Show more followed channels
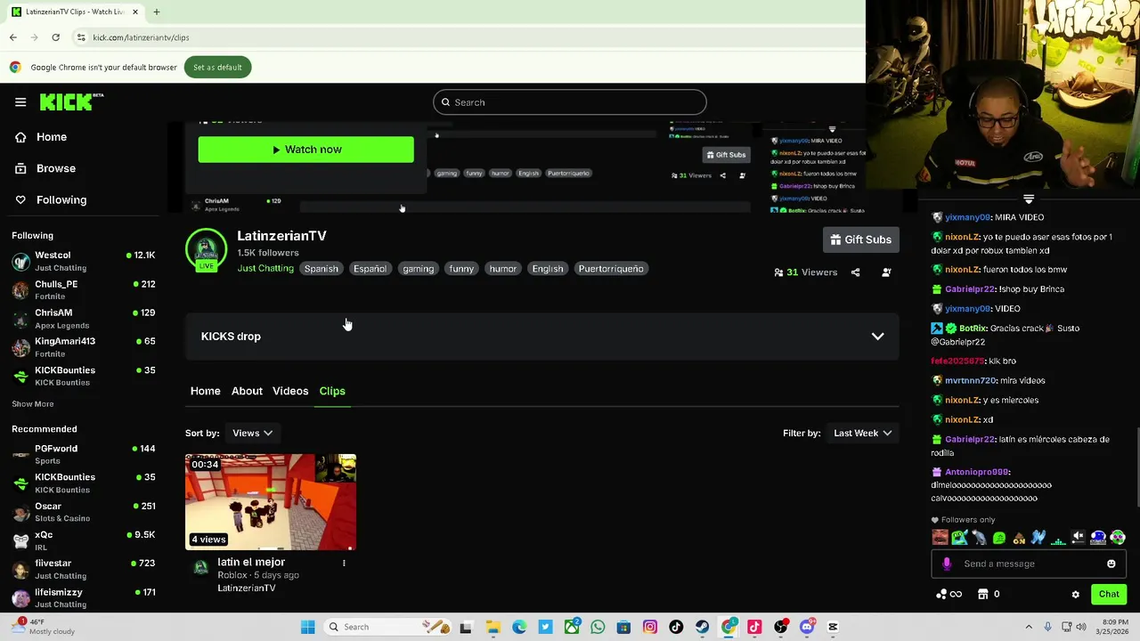This screenshot has height=641, width=1140. click(x=33, y=404)
